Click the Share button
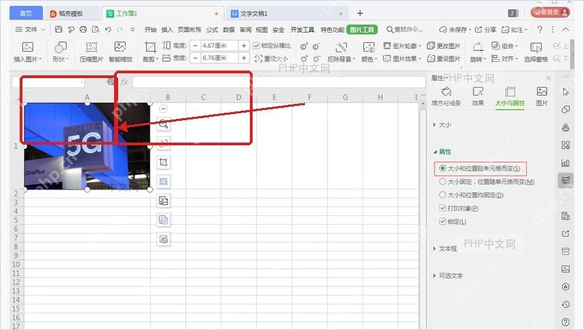The image size is (584, 330). click(x=486, y=29)
